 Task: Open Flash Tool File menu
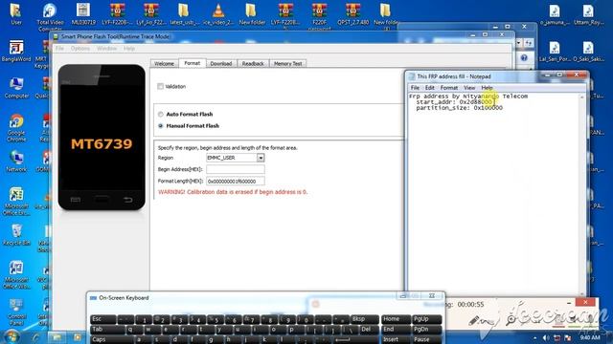(59, 49)
